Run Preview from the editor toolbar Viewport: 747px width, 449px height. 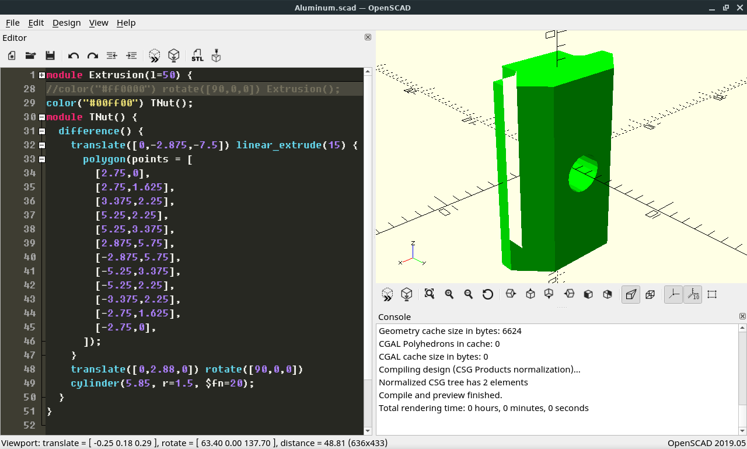[154, 55]
